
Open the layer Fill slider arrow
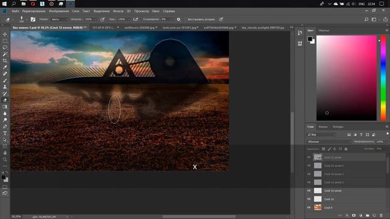(386, 148)
